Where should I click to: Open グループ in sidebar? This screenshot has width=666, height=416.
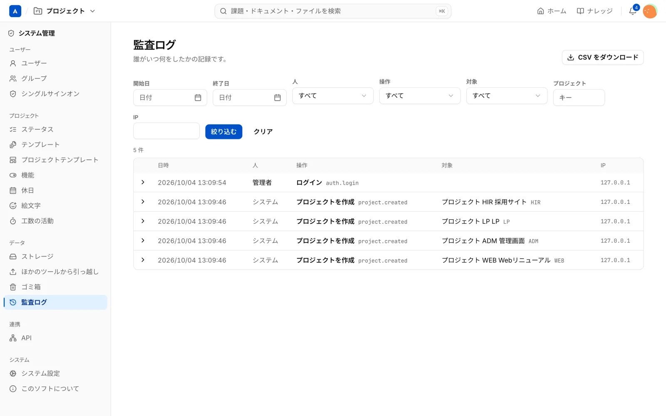[x=55, y=79]
